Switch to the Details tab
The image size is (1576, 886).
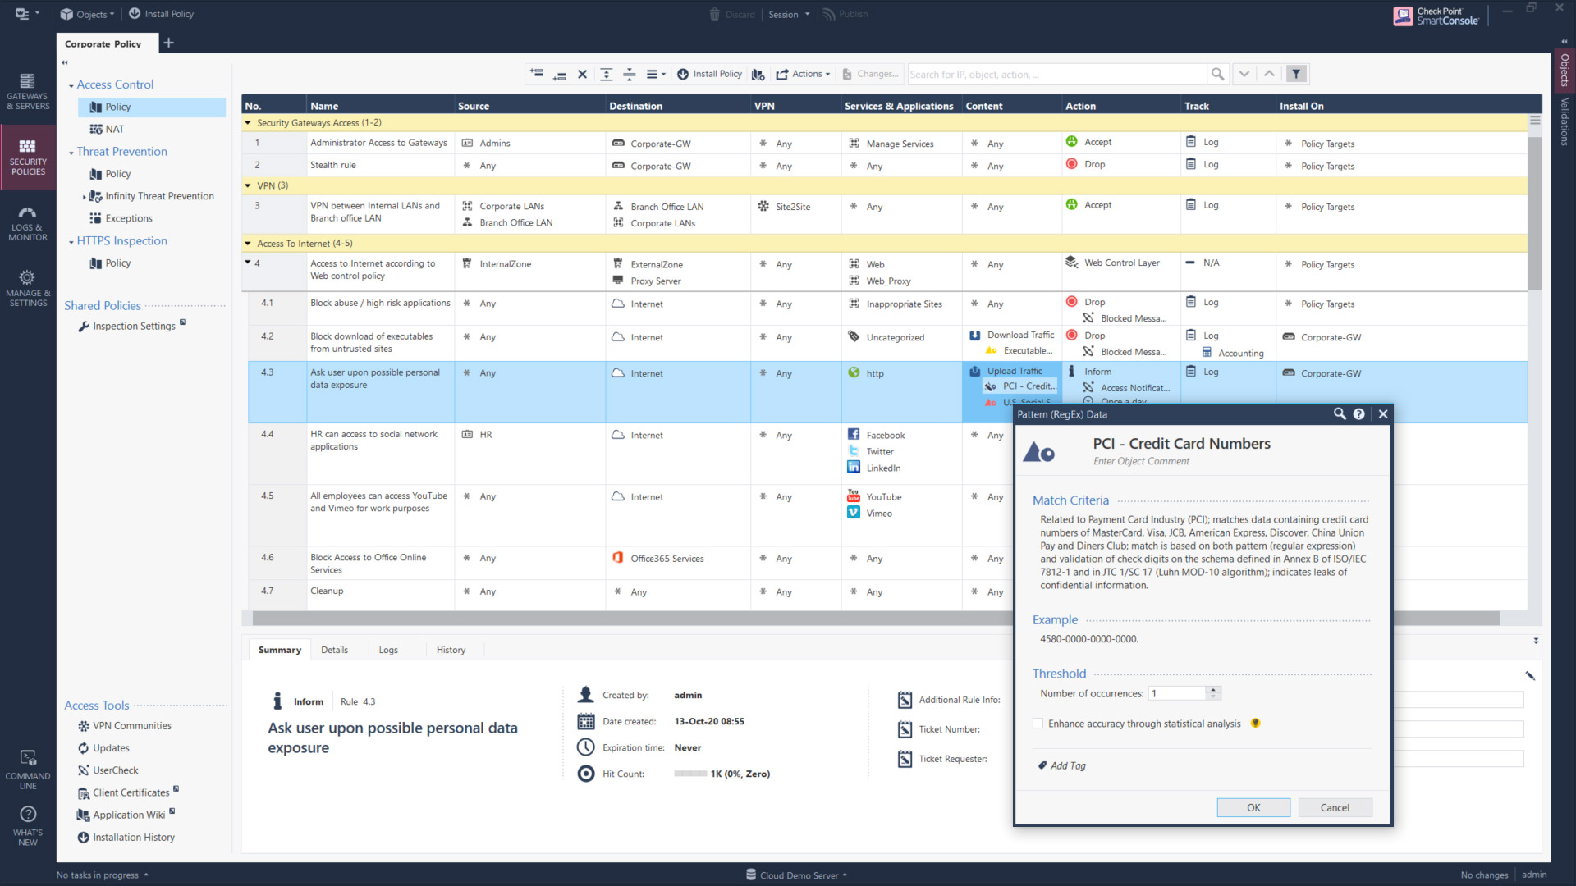click(334, 650)
